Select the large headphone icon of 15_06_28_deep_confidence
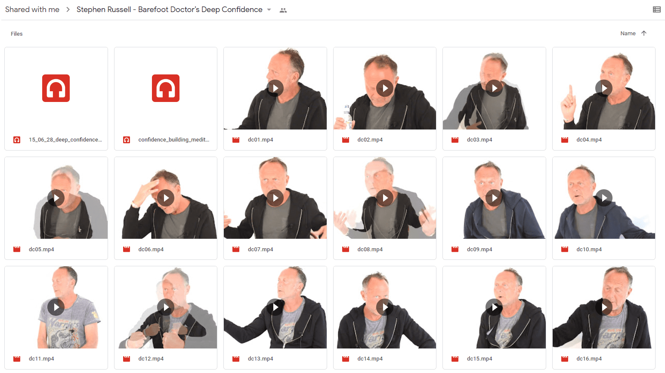The image size is (665, 373). click(x=56, y=88)
